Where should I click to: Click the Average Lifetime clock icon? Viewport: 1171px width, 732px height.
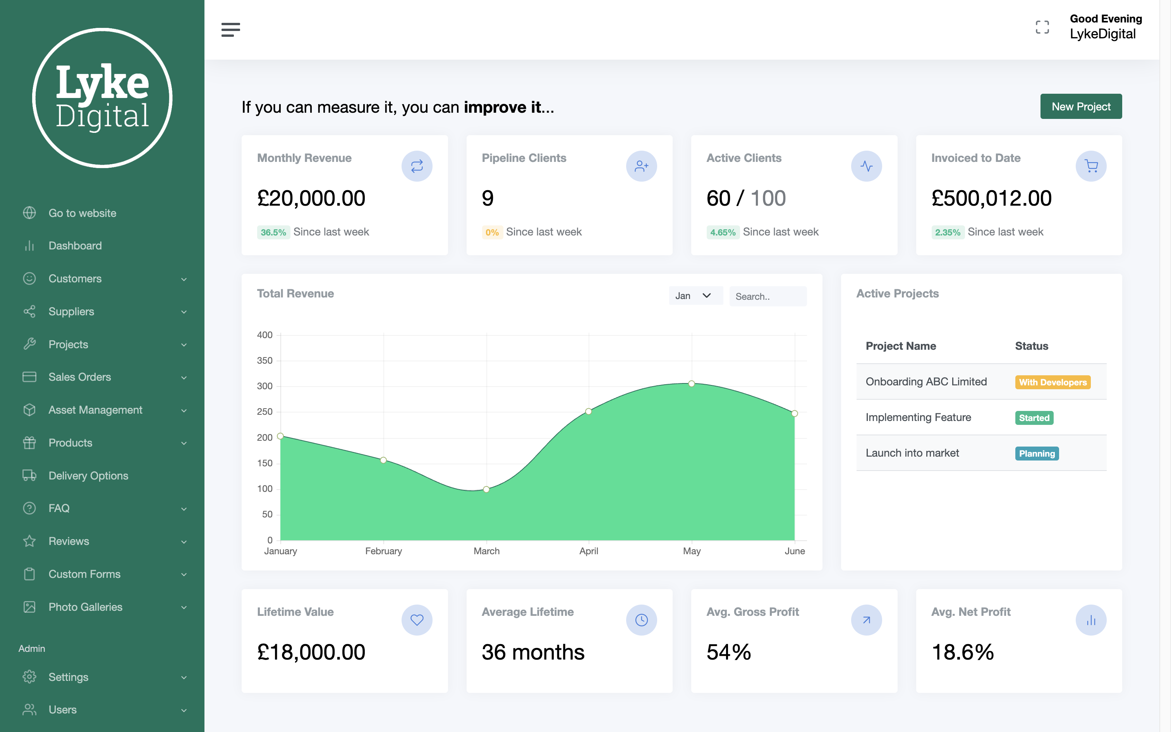[641, 620]
